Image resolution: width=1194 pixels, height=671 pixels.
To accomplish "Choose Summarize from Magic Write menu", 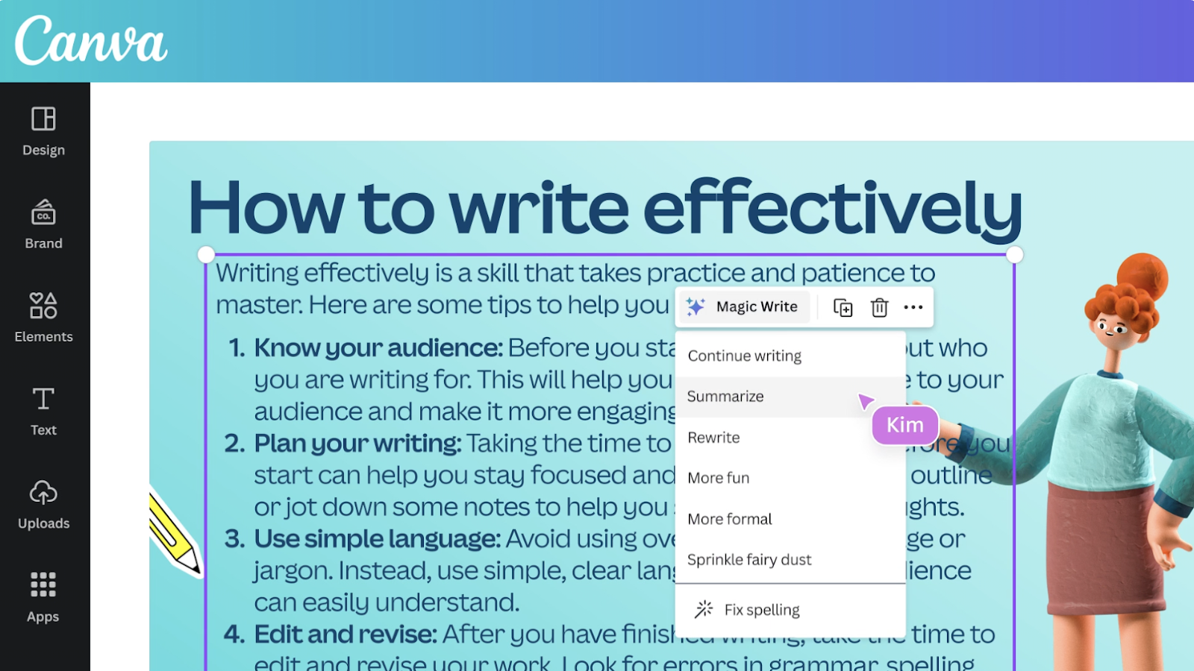I will 790,397.
